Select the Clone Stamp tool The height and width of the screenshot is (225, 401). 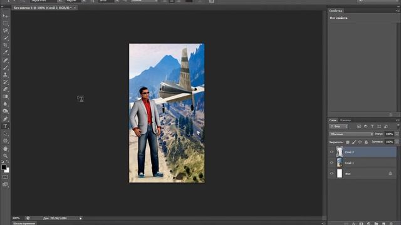coord(5,75)
